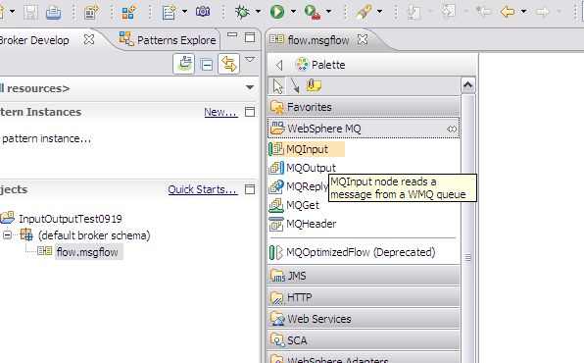Select the MQOutput node in palette
This screenshot has width=584, height=363.
[x=302, y=168]
